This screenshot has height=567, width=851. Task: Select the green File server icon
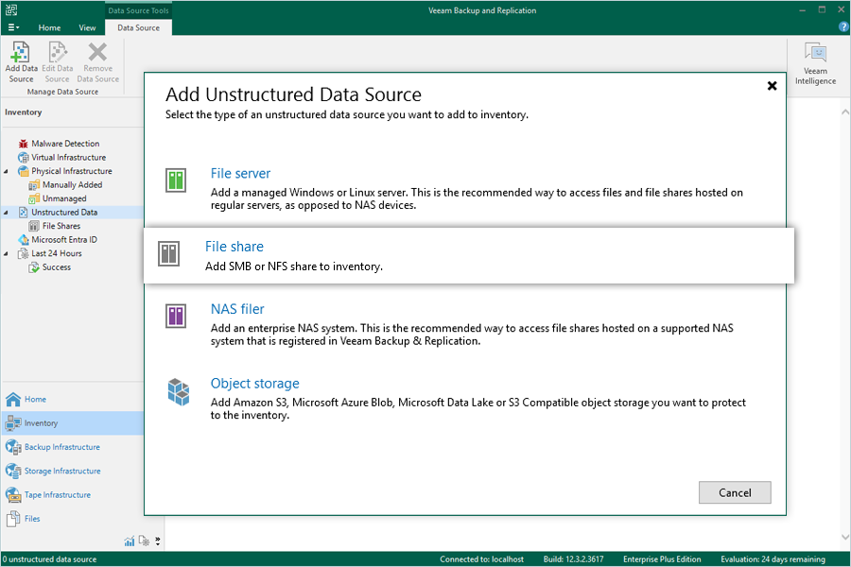pyautogui.click(x=176, y=180)
